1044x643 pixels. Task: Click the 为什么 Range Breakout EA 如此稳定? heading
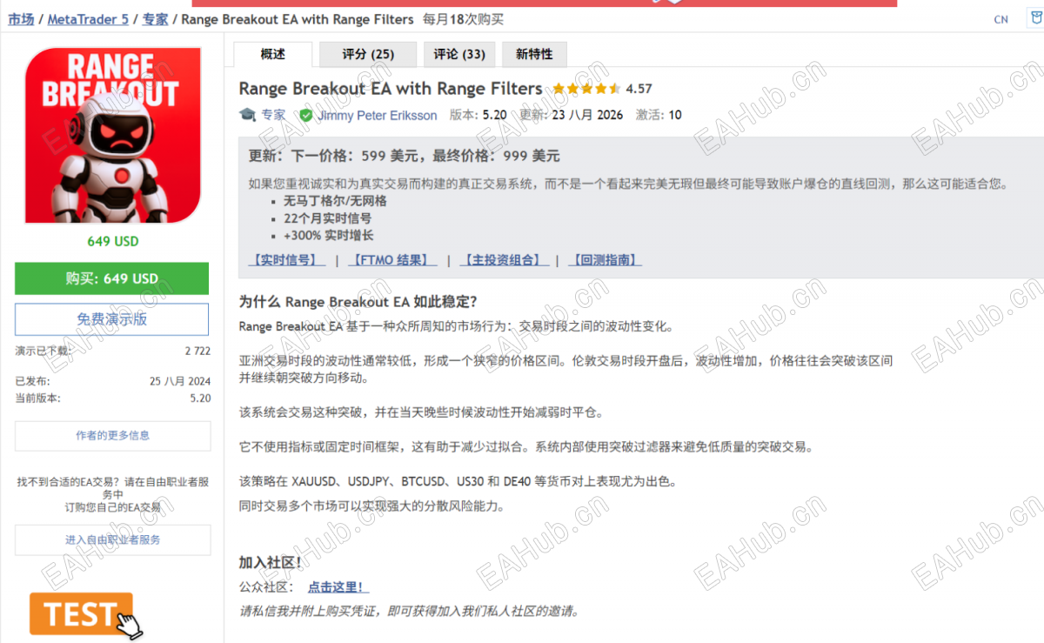[358, 302]
